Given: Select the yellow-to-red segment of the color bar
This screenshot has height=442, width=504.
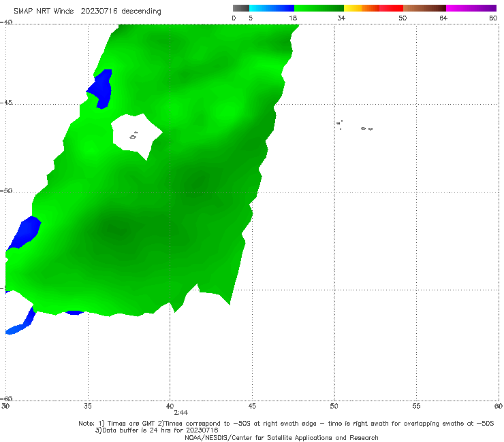Looking at the screenshot, I should tap(373, 8).
